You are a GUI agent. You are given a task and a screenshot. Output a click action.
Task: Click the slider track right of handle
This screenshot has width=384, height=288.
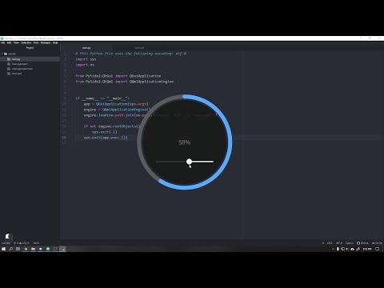pos(202,162)
